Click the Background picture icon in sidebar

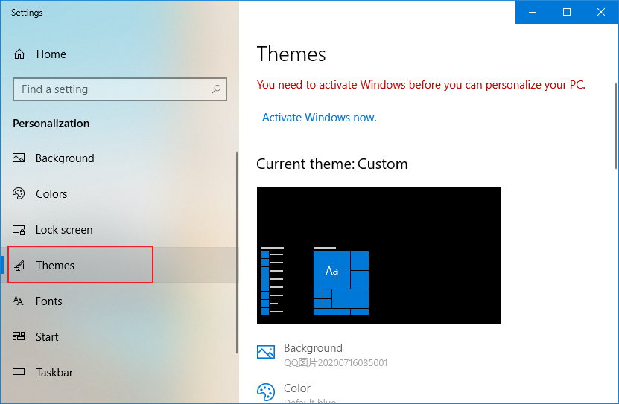pos(19,158)
